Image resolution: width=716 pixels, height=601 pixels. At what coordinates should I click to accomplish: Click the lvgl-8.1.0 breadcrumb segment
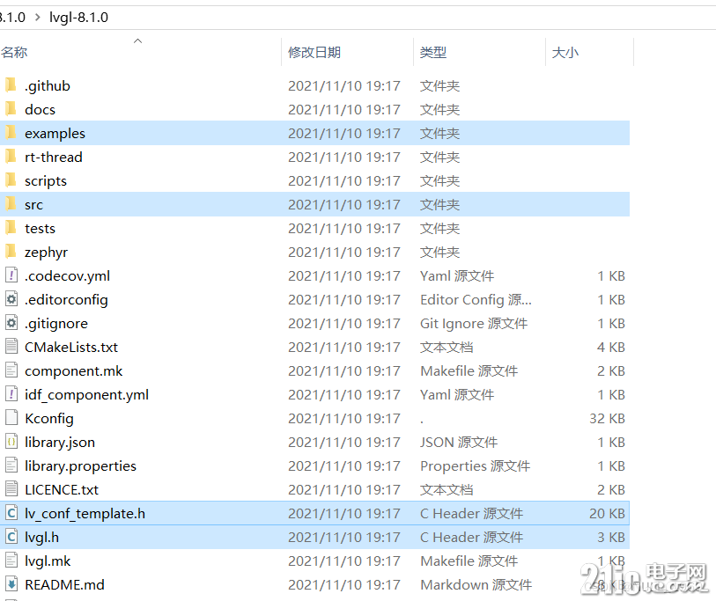click(78, 18)
